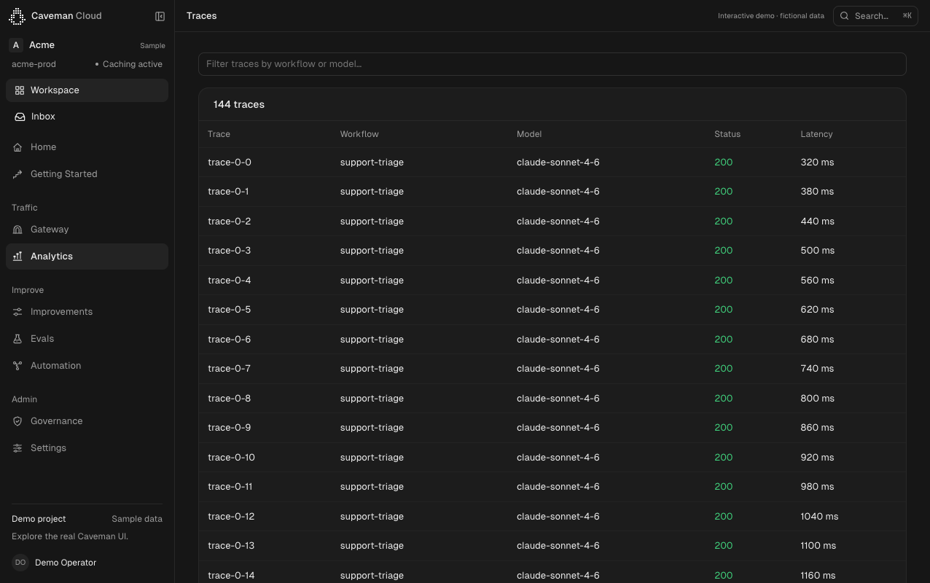Click the Search box in header
This screenshot has width=930, height=583.
[875, 16]
